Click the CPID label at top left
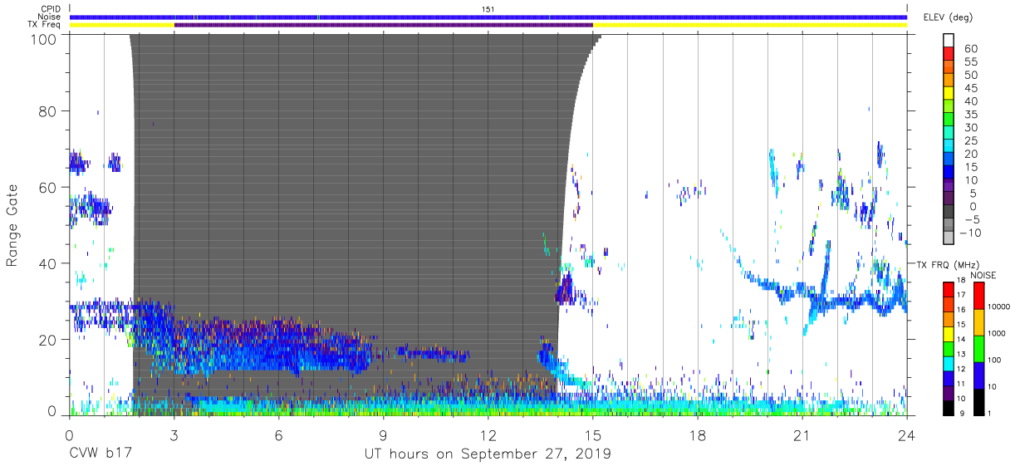This screenshot has height=471, width=1020. point(50,9)
